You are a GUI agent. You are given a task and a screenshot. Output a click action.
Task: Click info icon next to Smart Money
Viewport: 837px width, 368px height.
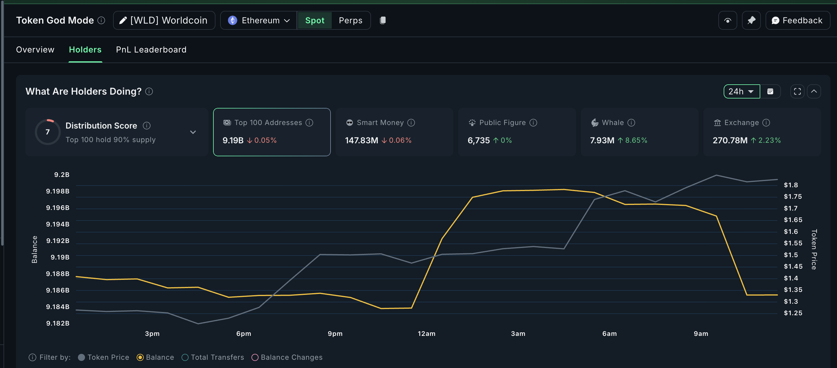point(411,123)
